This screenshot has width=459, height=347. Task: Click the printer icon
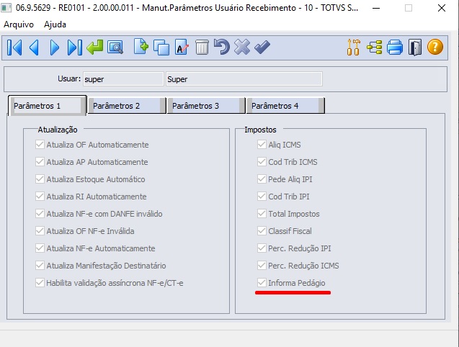[395, 47]
